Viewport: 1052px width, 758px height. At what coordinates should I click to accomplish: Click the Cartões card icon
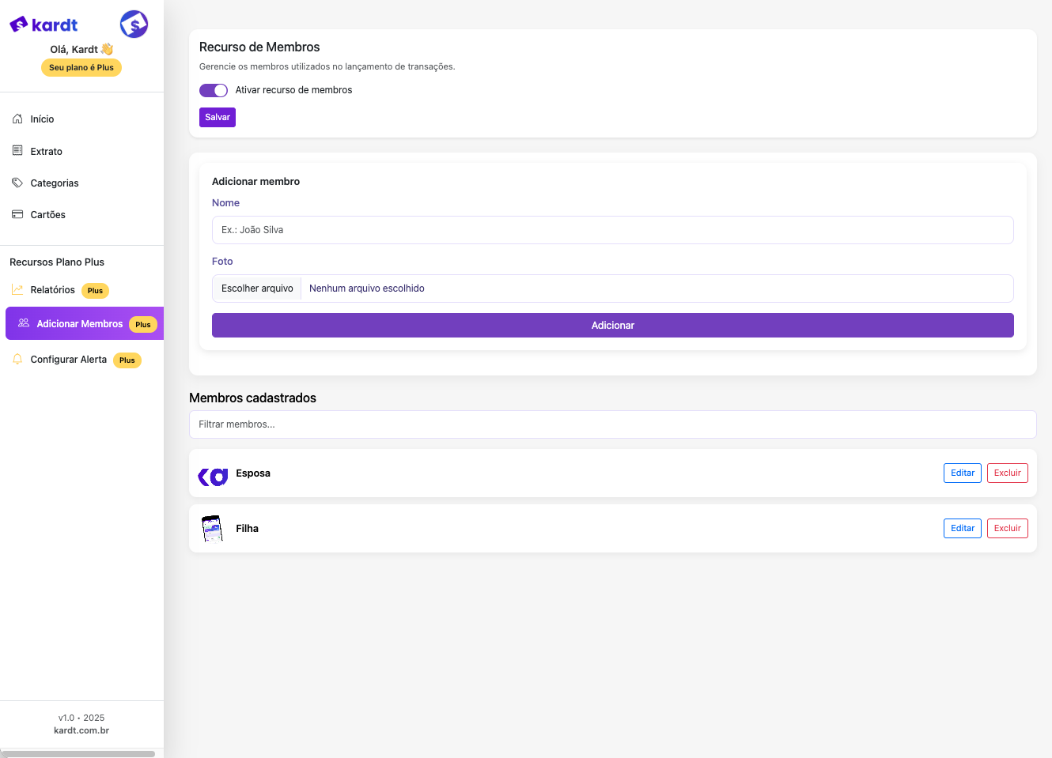tap(17, 214)
